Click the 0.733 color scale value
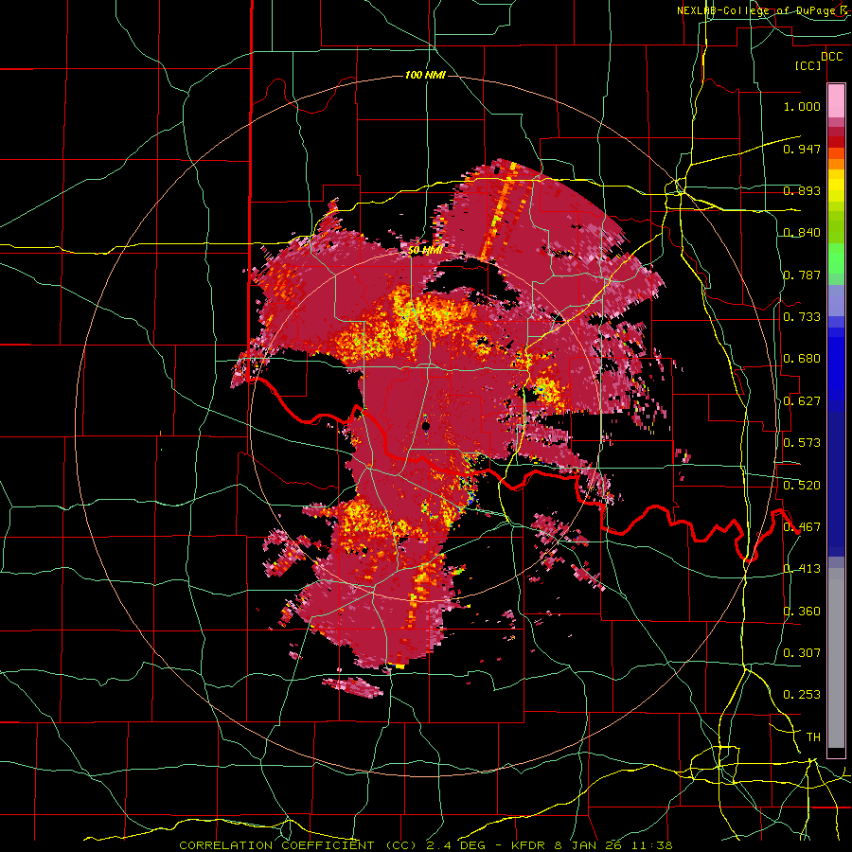852x852 pixels. [802, 317]
